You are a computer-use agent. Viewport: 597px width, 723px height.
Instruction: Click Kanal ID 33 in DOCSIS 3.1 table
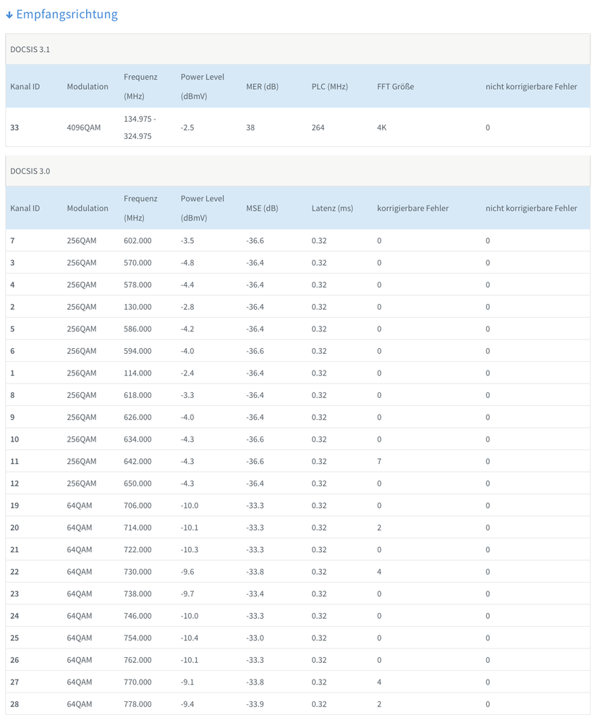pyautogui.click(x=14, y=127)
